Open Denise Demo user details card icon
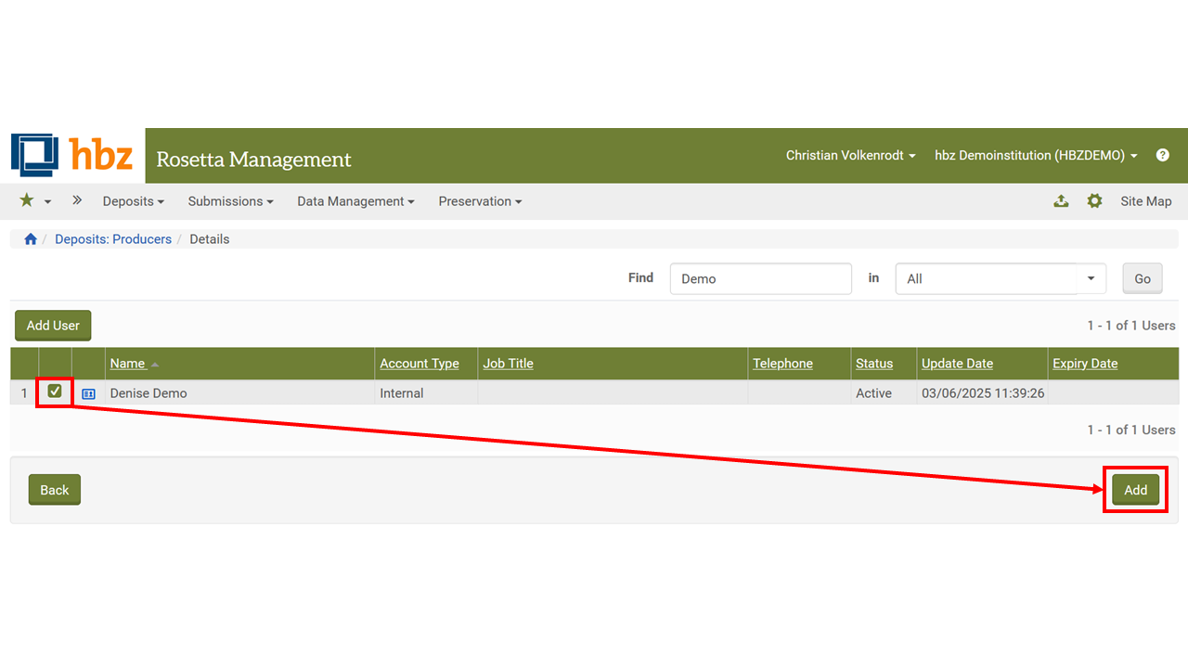 pos(88,393)
